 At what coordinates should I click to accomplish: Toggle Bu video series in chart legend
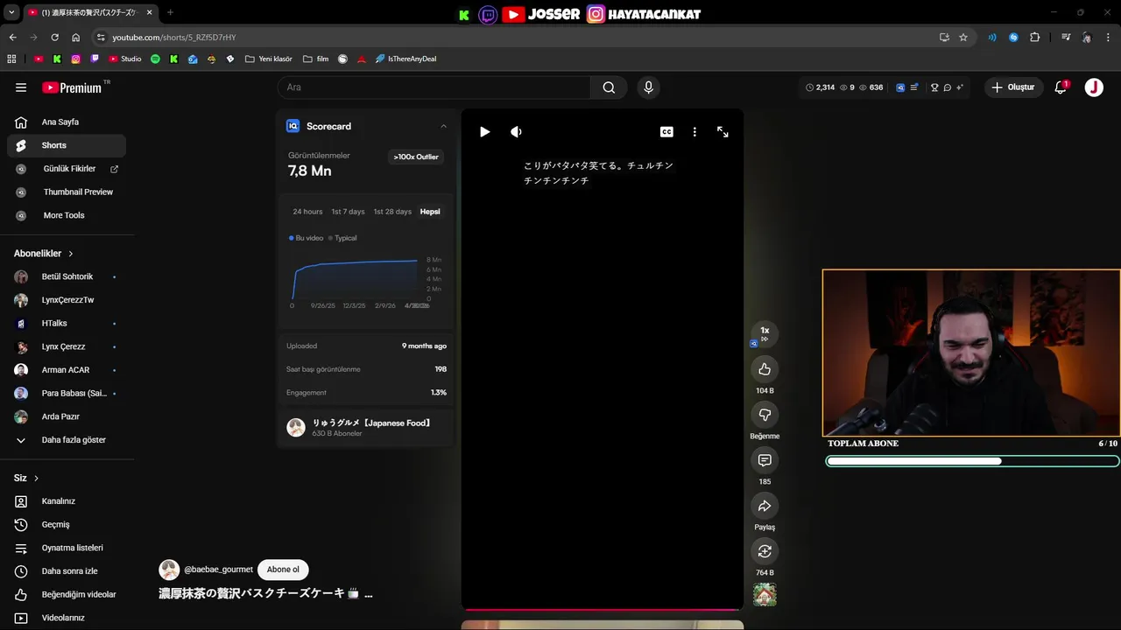tap(307, 238)
